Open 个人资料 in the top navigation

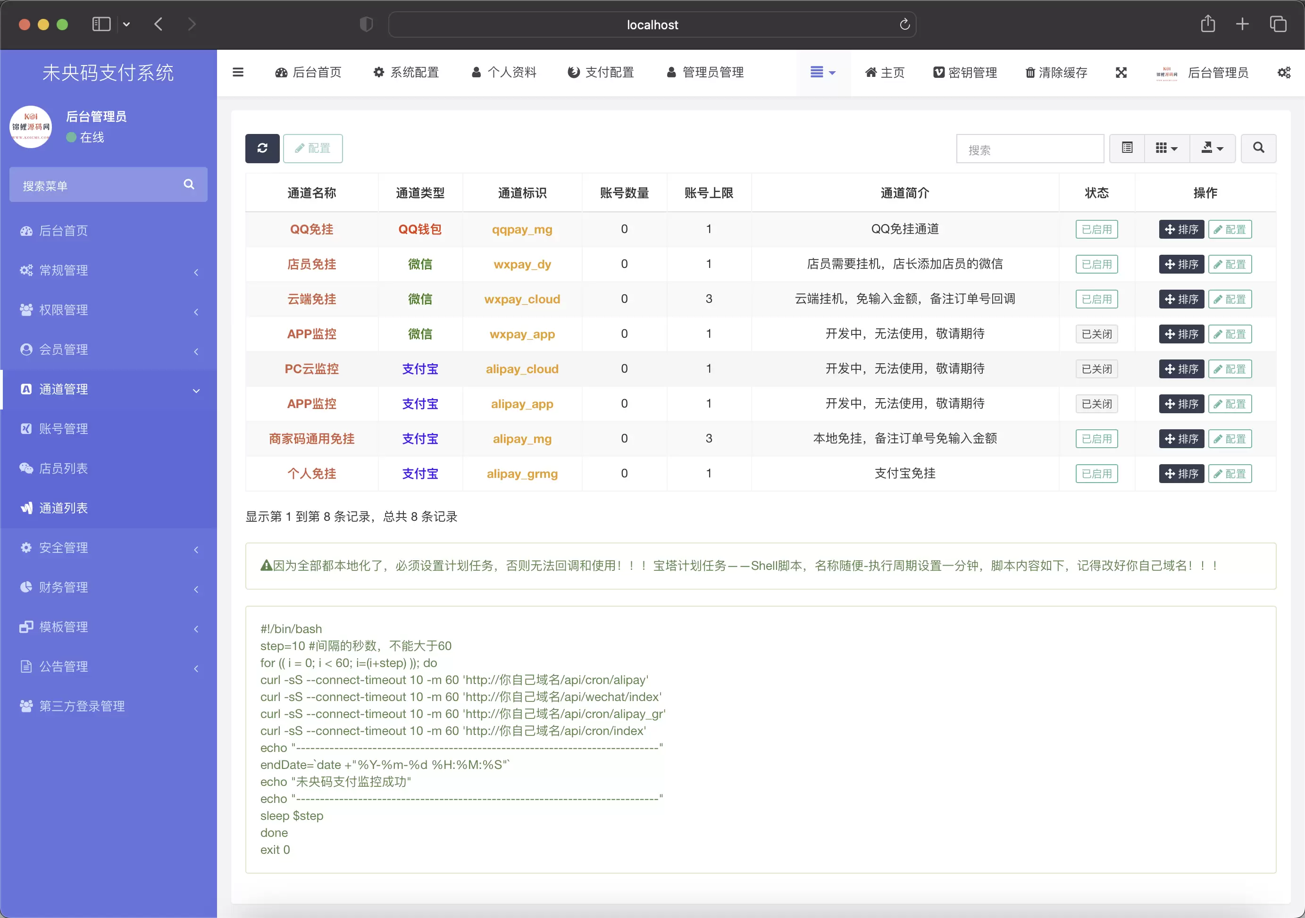503,72
